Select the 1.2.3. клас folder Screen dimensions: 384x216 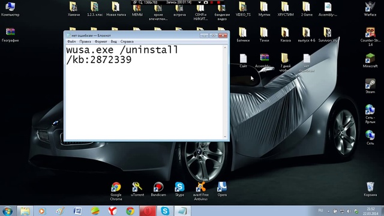tap(95, 9)
